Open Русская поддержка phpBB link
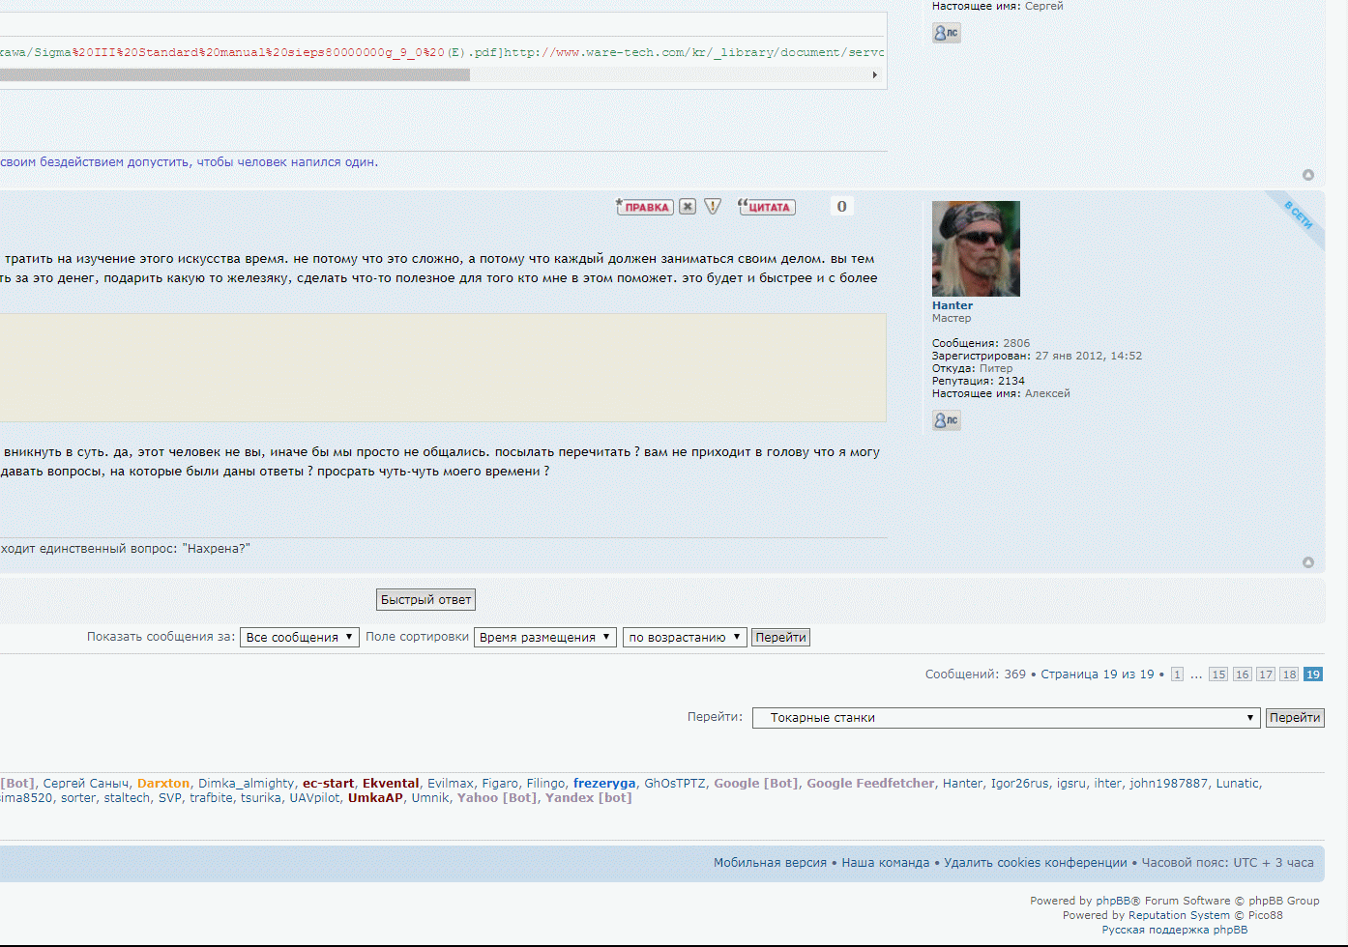This screenshot has height=947, width=1348. 1175,930
